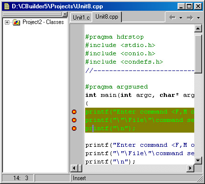Viewport: 205px width, 184px height.
Task: Close the Unit8.cpp editor window
Action: tap(198, 6)
